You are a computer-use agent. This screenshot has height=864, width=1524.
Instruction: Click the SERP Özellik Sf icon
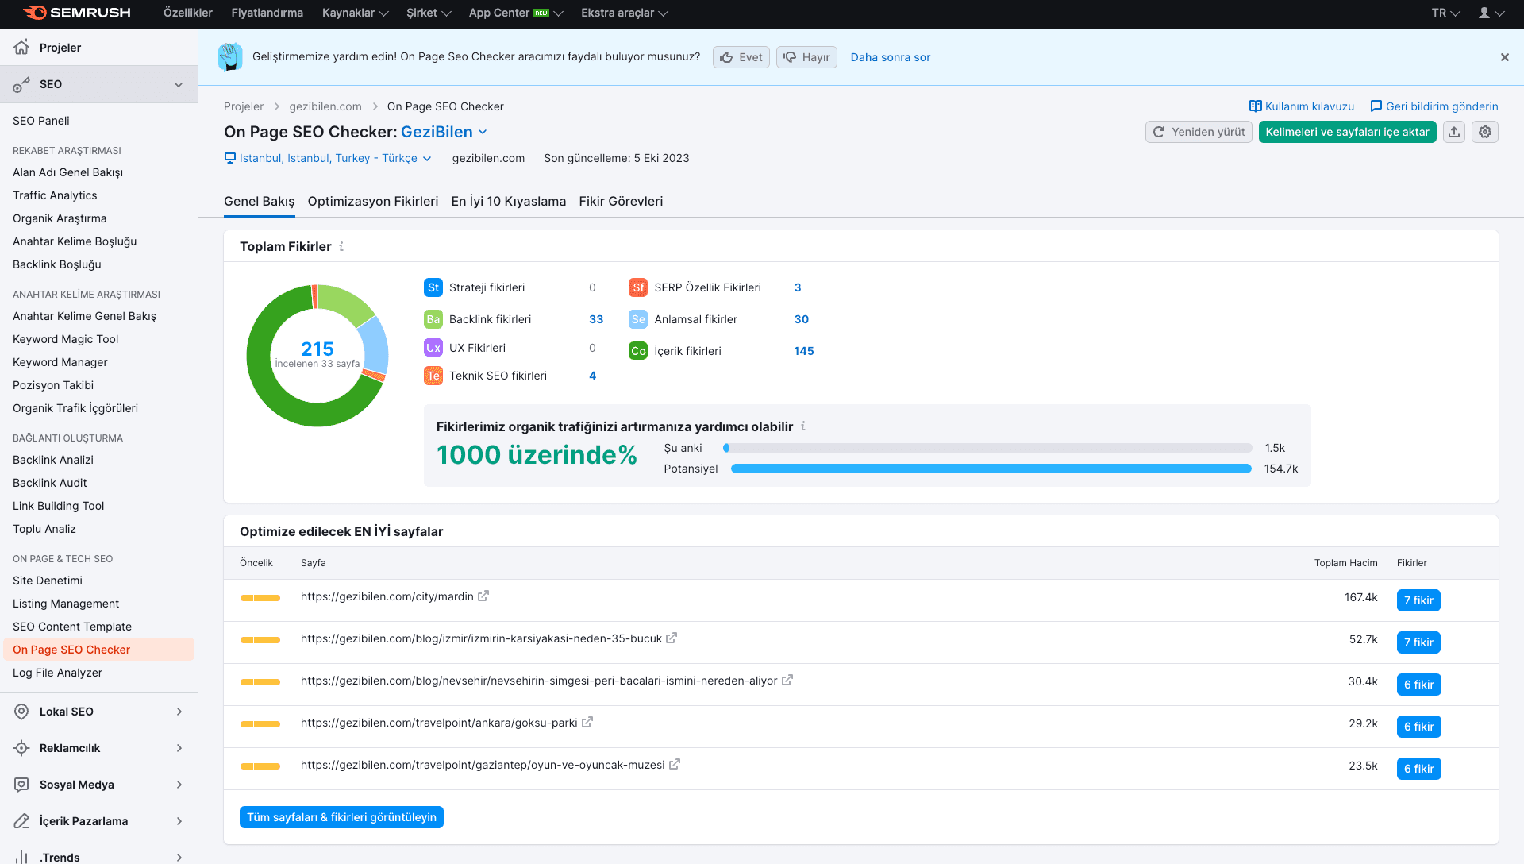tap(638, 287)
